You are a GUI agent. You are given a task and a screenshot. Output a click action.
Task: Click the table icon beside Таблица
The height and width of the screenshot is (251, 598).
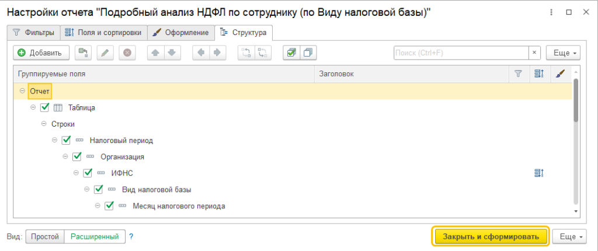[x=58, y=107]
